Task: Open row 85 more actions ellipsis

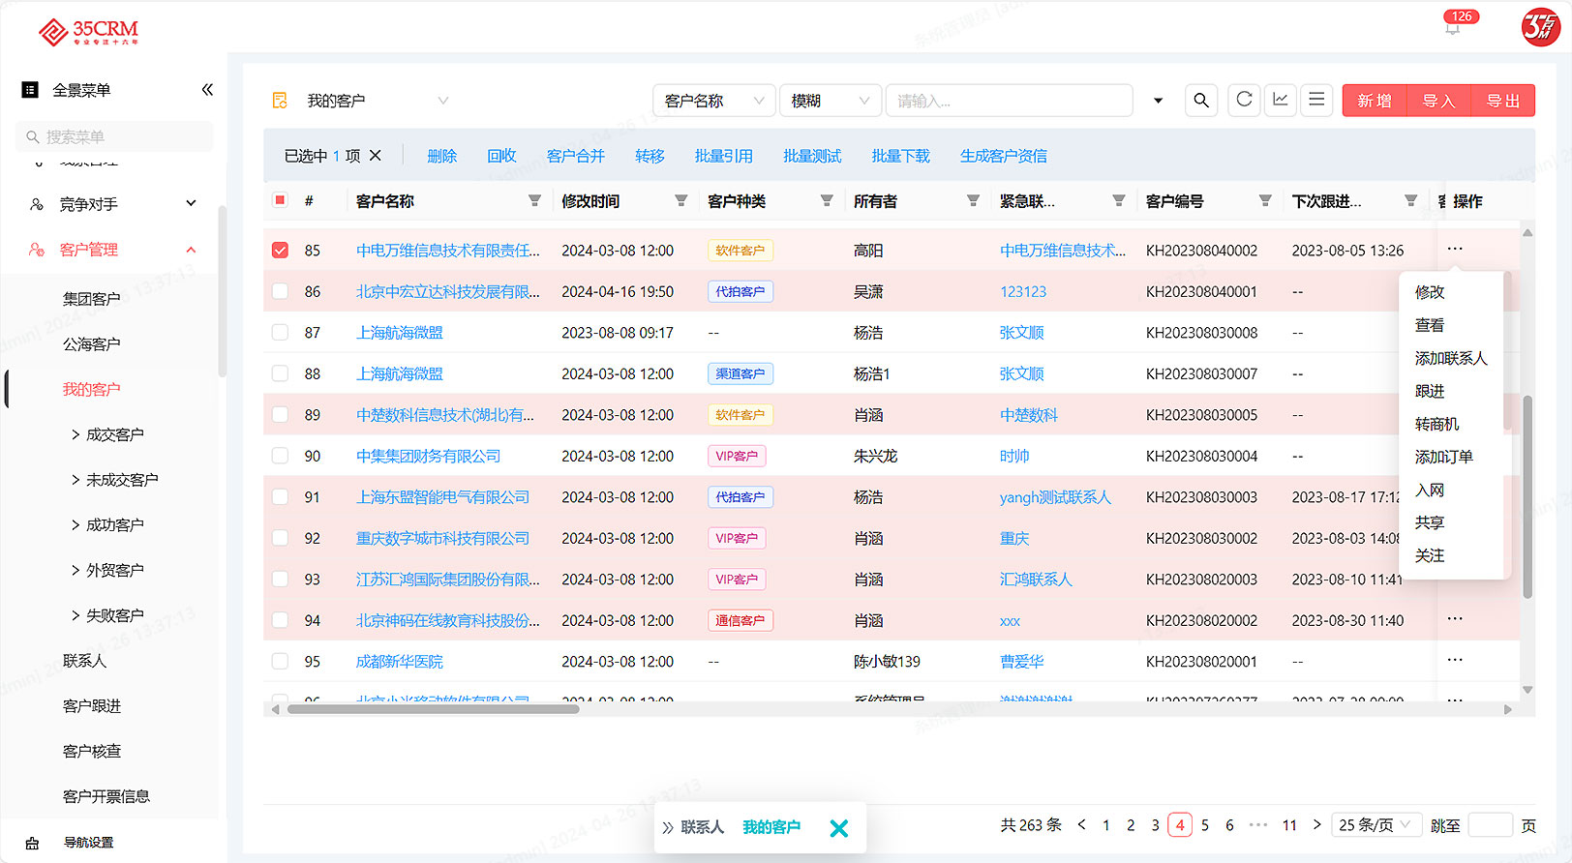Action: point(1455,250)
